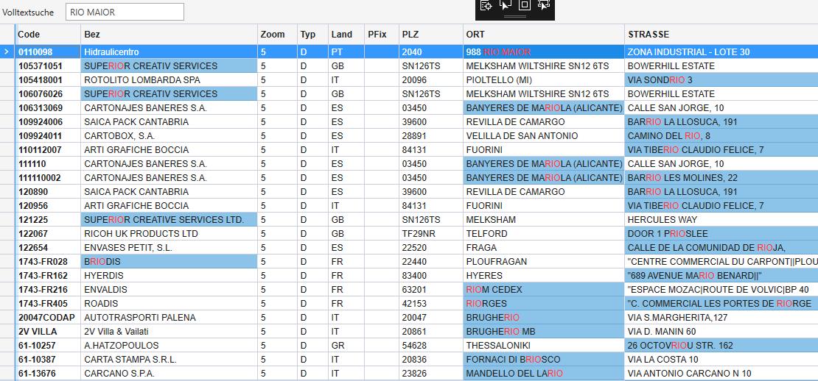
Task: Select BRIODIS company cell
Action: pyautogui.click(x=169, y=262)
